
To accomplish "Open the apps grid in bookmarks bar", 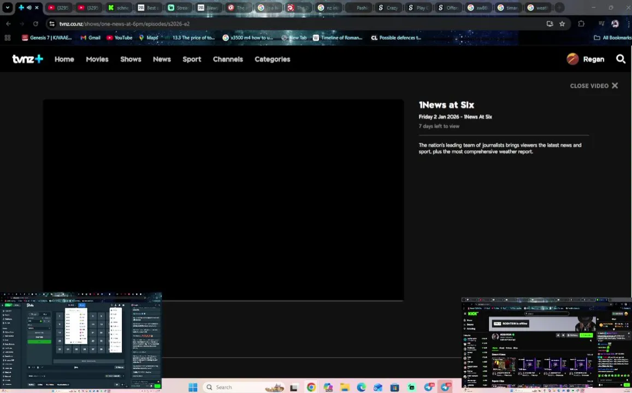I will (x=7, y=38).
